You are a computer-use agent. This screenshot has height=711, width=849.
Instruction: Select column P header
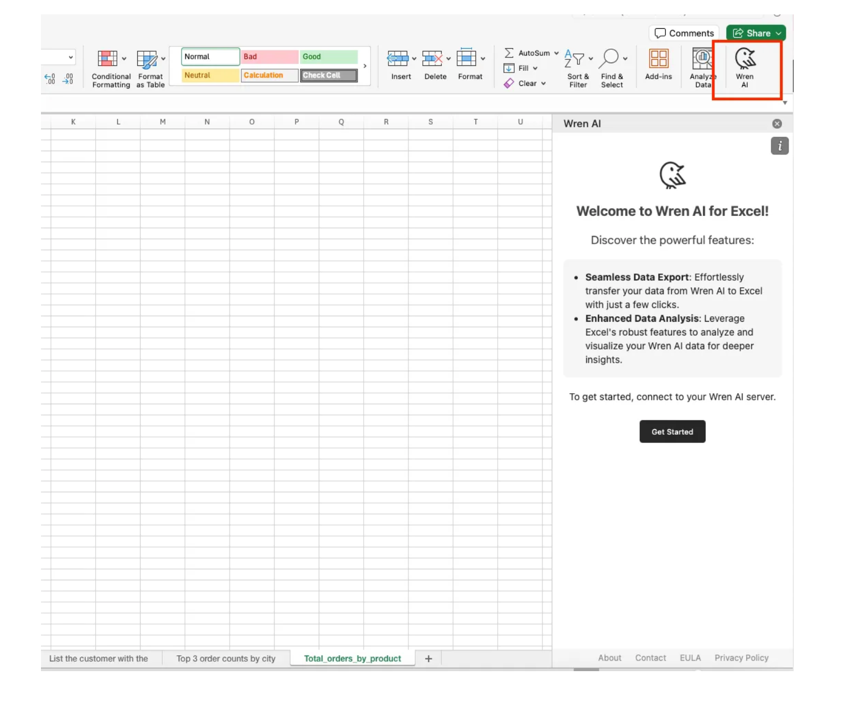(x=297, y=122)
